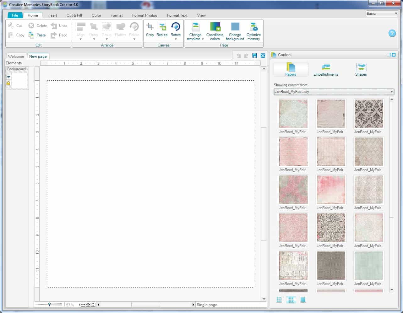Open the Format ribbon tab

pyautogui.click(x=117, y=15)
